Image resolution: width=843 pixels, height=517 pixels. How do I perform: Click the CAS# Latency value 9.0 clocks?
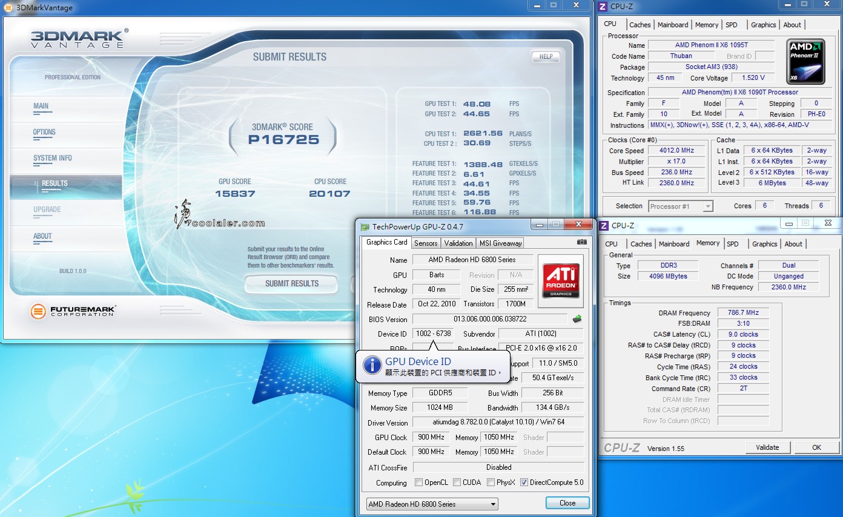(743, 334)
